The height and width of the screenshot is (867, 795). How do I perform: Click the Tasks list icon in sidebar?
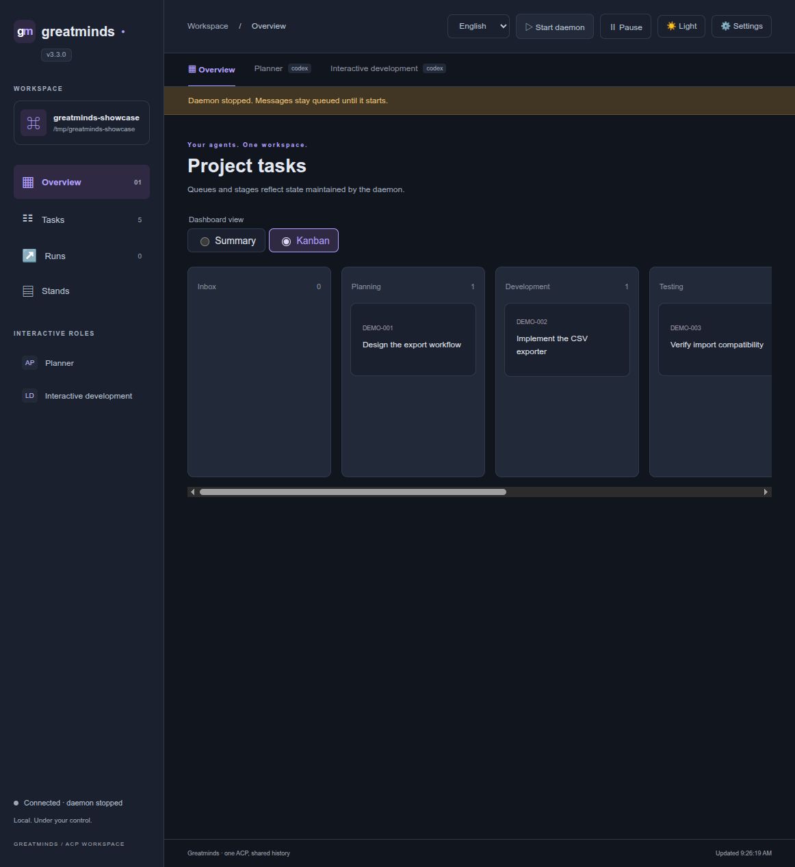point(28,219)
